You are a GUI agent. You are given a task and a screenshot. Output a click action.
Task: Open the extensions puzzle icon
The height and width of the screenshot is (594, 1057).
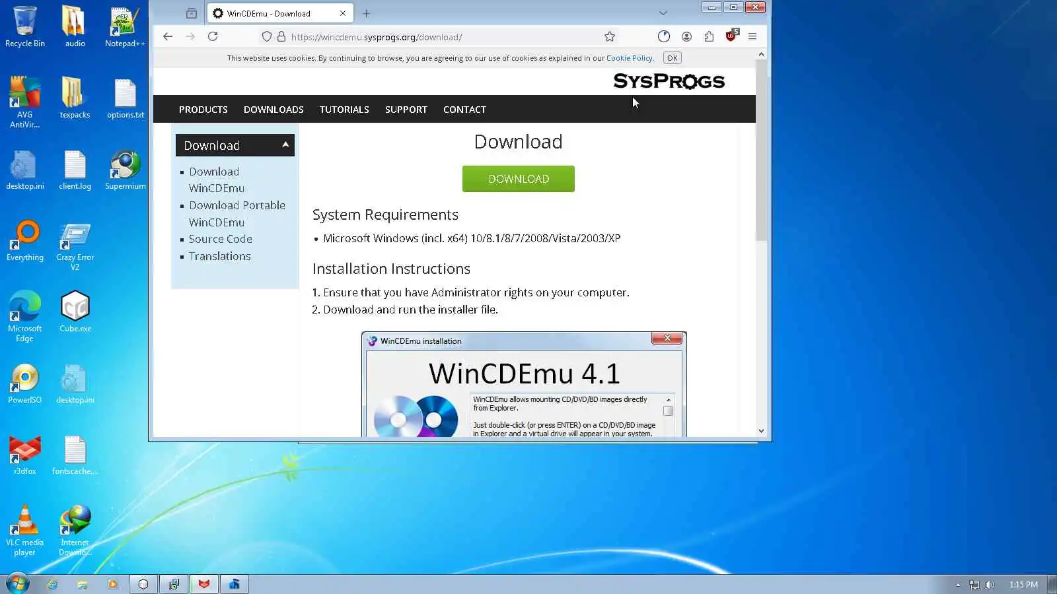[x=709, y=37]
